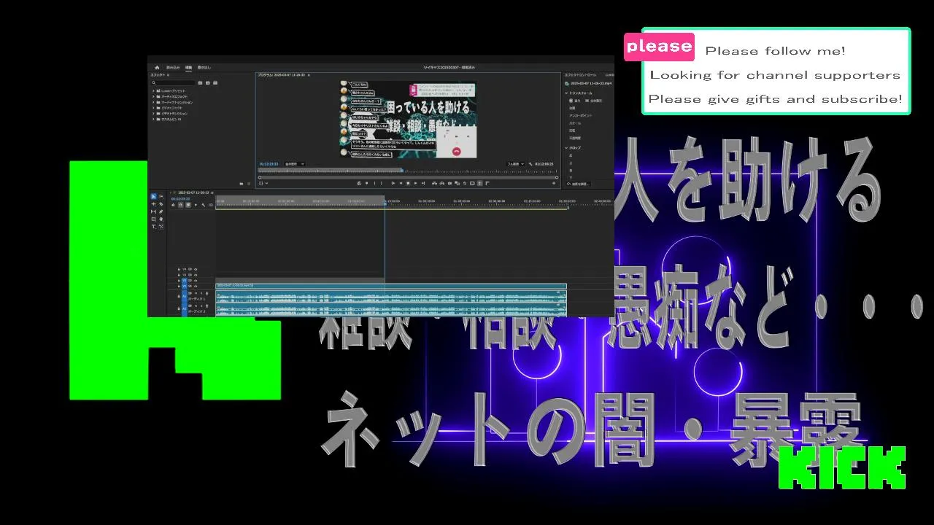Toggle Linked Selection in timeline
The height and width of the screenshot is (525, 934).
(x=188, y=205)
